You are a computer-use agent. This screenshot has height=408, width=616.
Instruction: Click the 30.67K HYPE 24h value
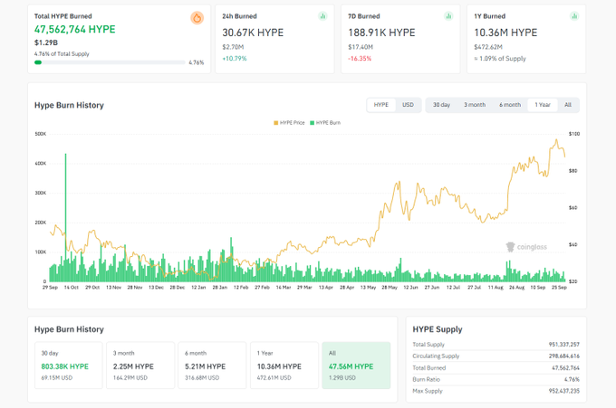[x=253, y=33]
